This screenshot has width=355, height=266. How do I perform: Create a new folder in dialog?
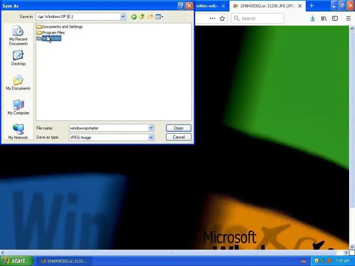(x=150, y=17)
